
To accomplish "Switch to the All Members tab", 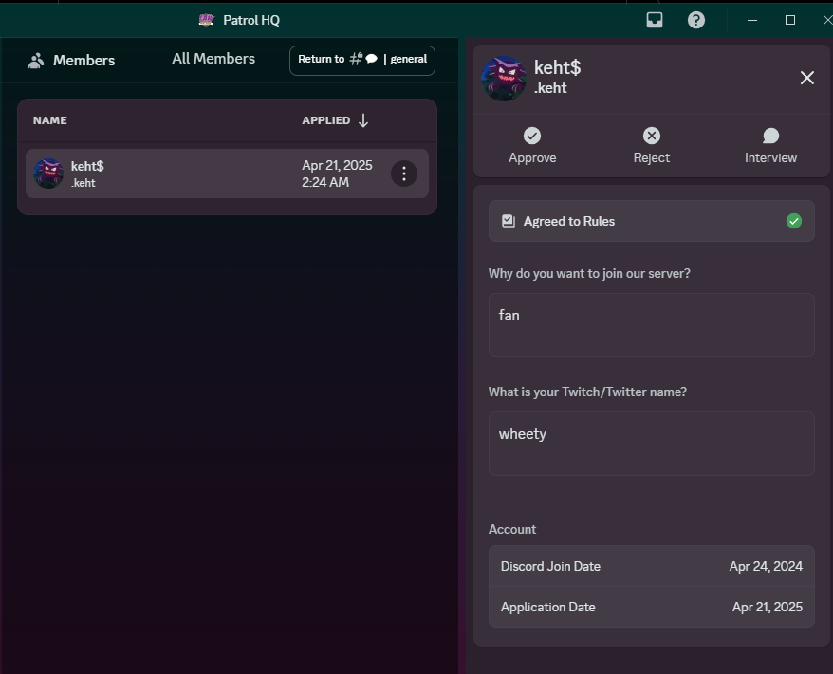I will tap(213, 59).
